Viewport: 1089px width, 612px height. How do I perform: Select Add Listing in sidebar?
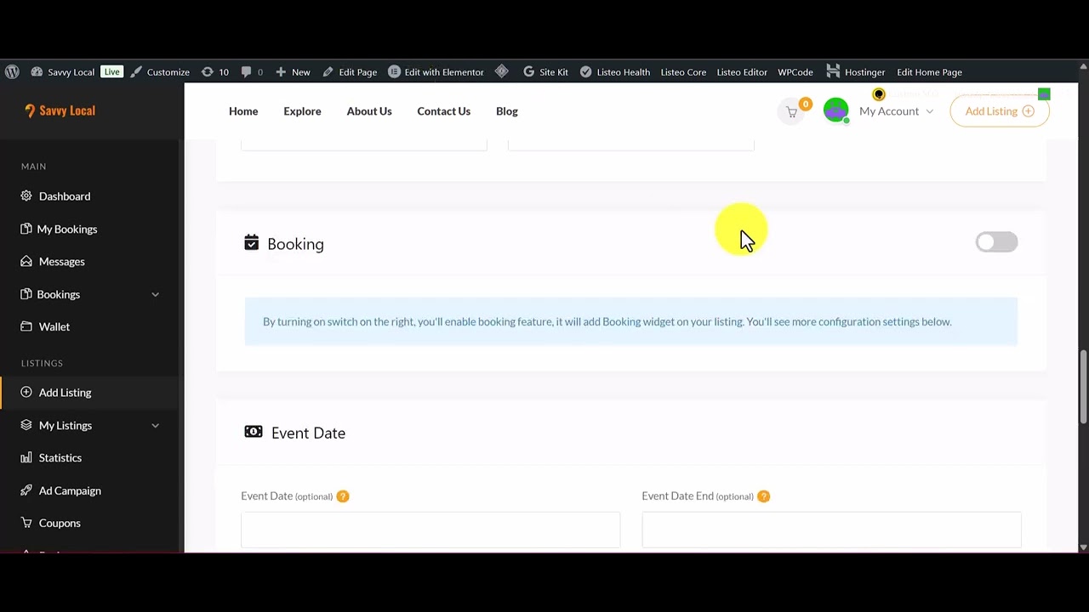[x=65, y=393]
